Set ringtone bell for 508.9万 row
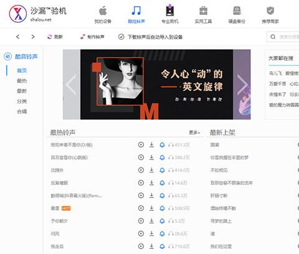Viewport: 299px width, 254px height. pyautogui.click(x=162, y=209)
